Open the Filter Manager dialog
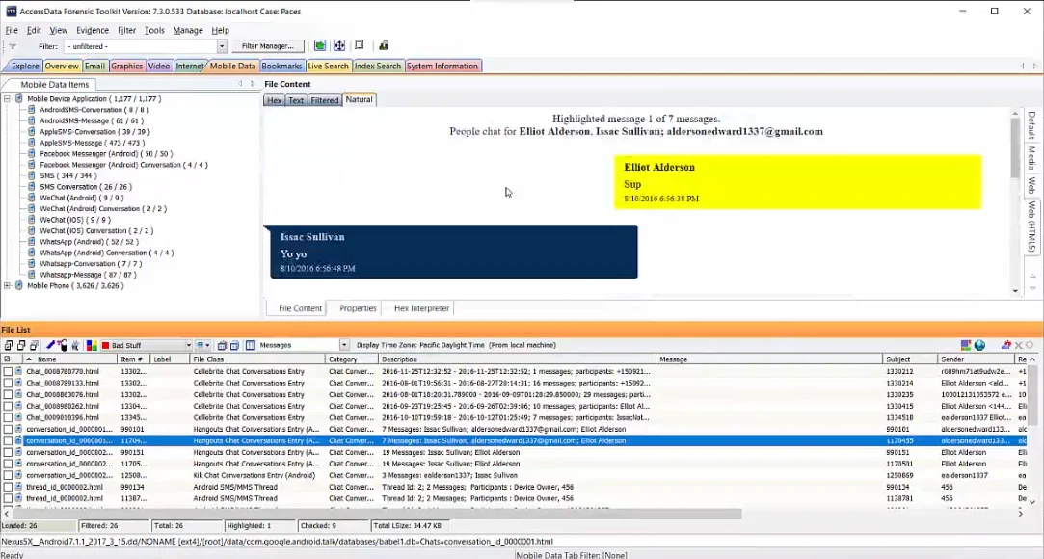The height and width of the screenshot is (559, 1044). [x=268, y=46]
